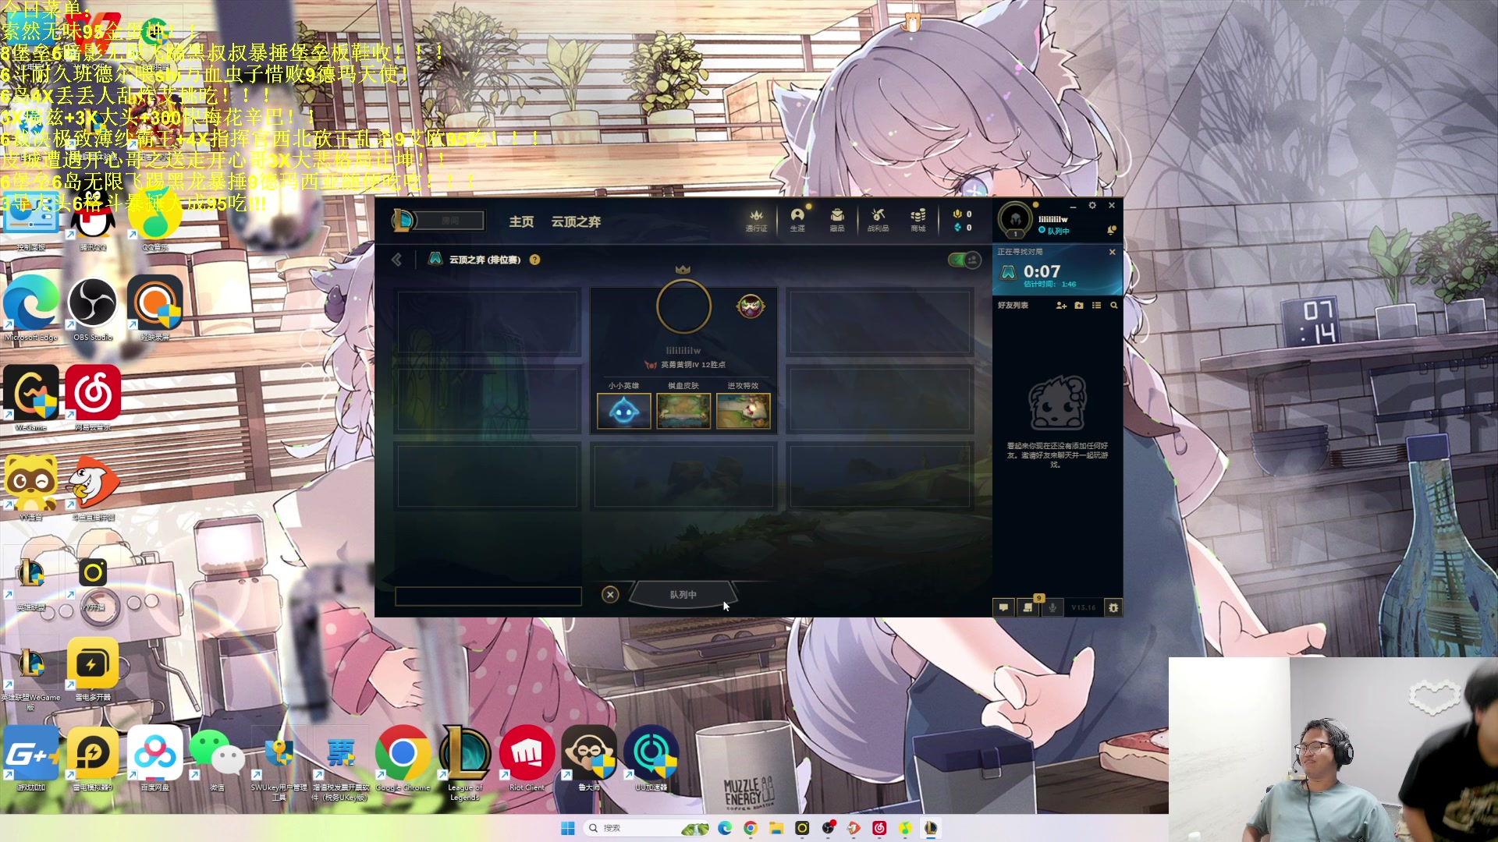Open the missions icon with badge 9
This screenshot has width=1498, height=842.
[x=1028, y=607]
